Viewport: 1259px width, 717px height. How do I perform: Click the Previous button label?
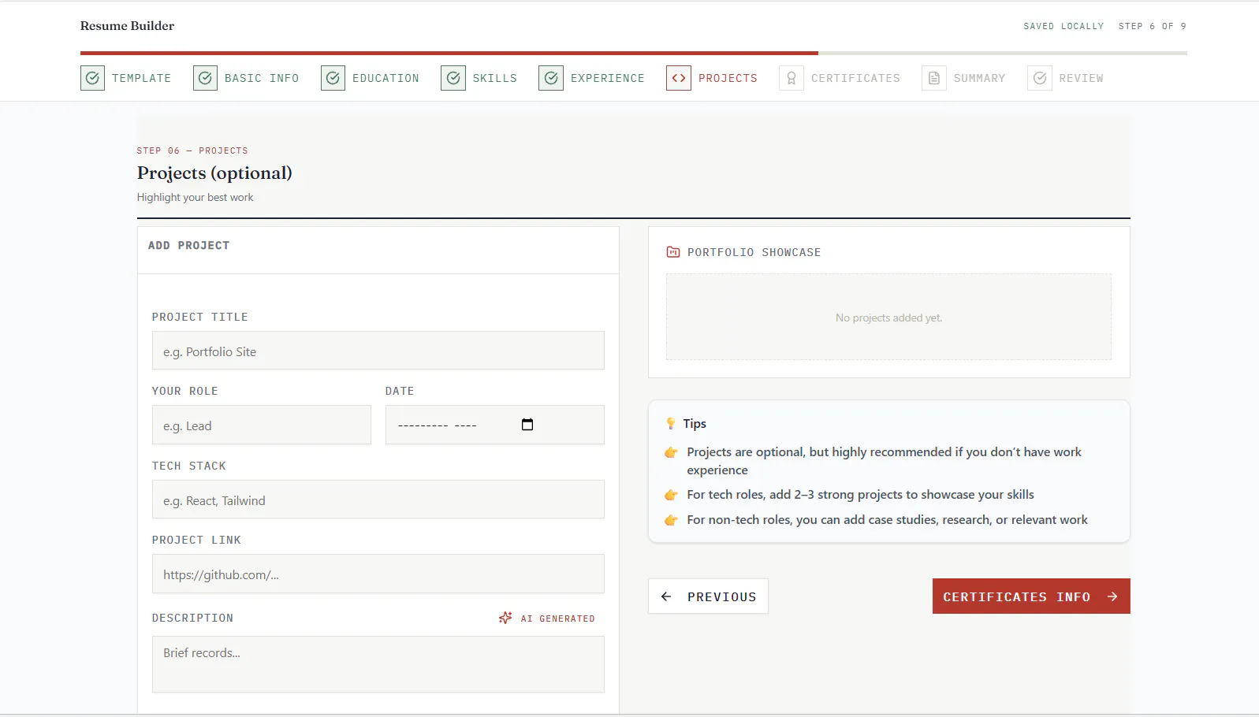pyautogui.click(x=721, y=596)
